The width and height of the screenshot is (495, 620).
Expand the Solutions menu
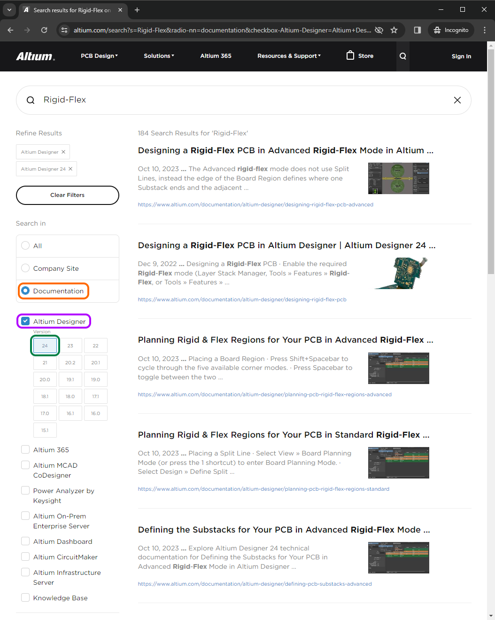pos(159,56)
